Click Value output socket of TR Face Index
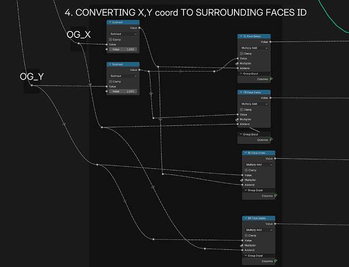 point(270,98)
